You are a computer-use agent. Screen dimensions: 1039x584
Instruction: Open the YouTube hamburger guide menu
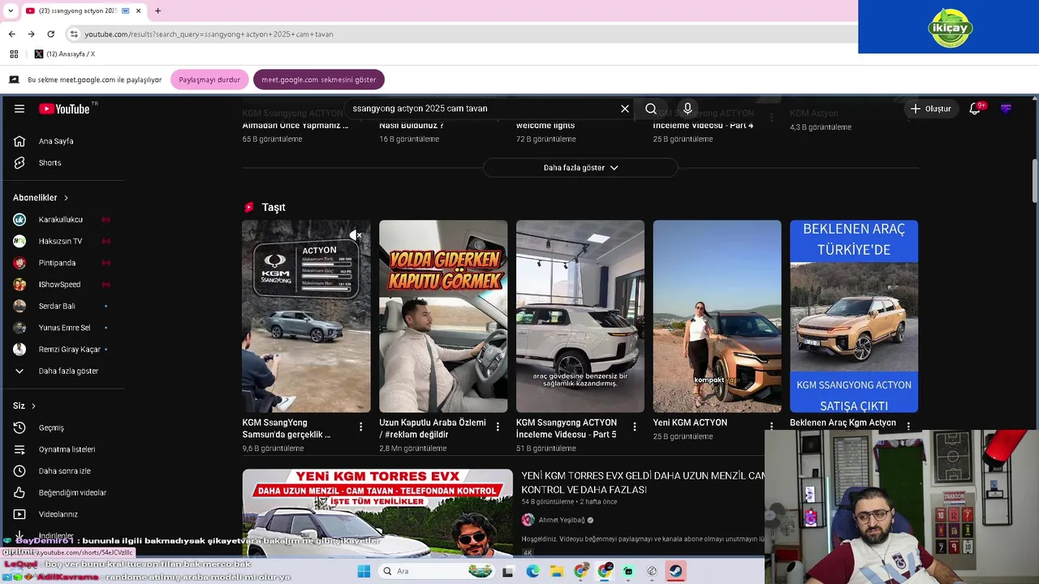click(19, 109)
